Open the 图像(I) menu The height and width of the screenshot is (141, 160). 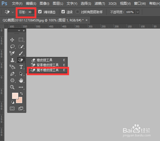tap(44, 4)
